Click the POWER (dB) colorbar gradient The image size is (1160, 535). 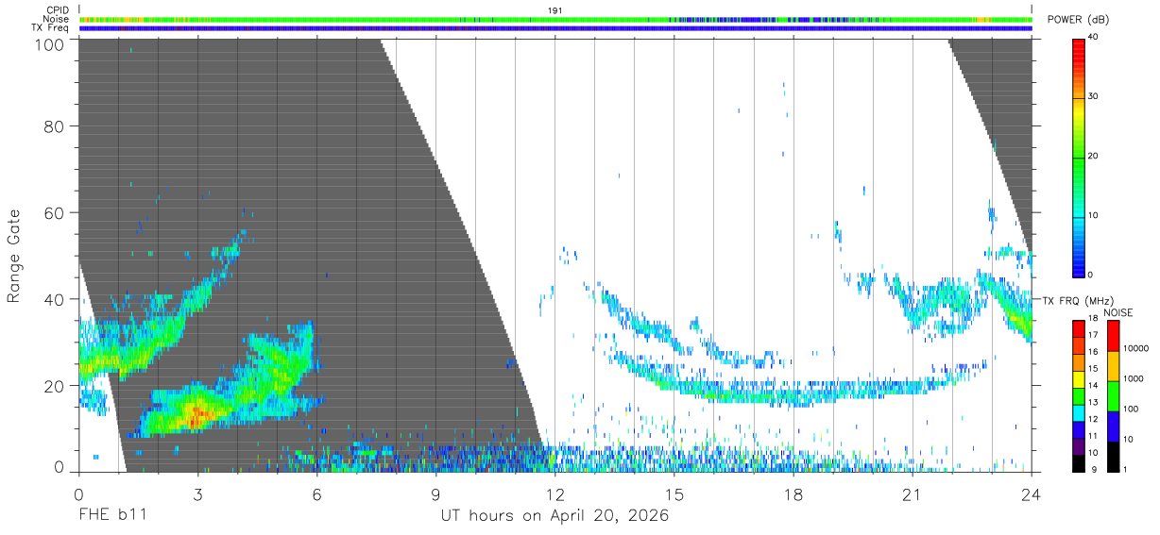pos(1079,157)
